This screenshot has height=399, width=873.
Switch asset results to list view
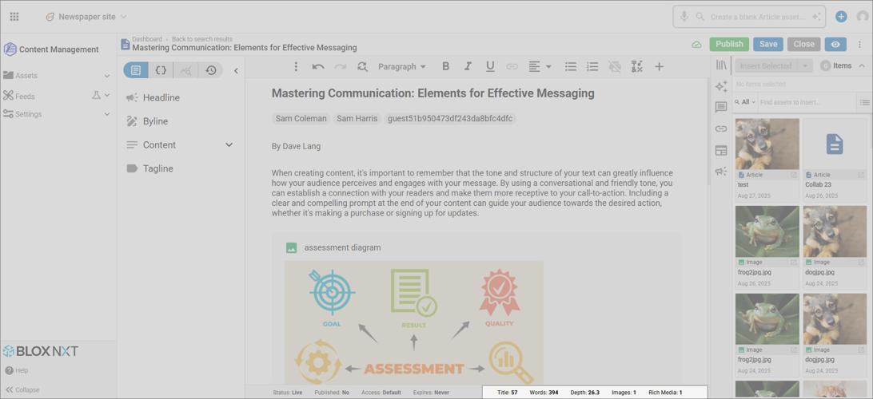click(x=864, y=102)
